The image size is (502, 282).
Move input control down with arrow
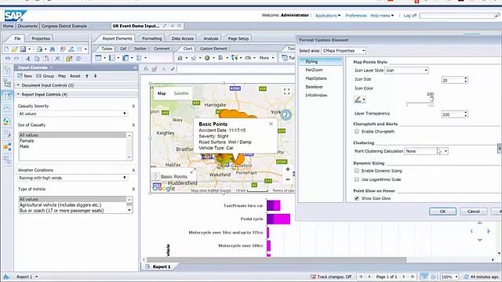96,76
